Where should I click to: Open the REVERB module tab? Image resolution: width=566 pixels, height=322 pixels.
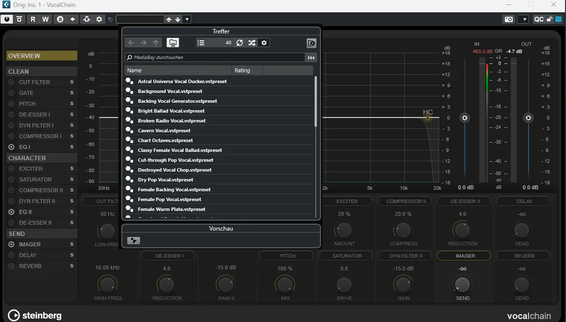point(523,256)
